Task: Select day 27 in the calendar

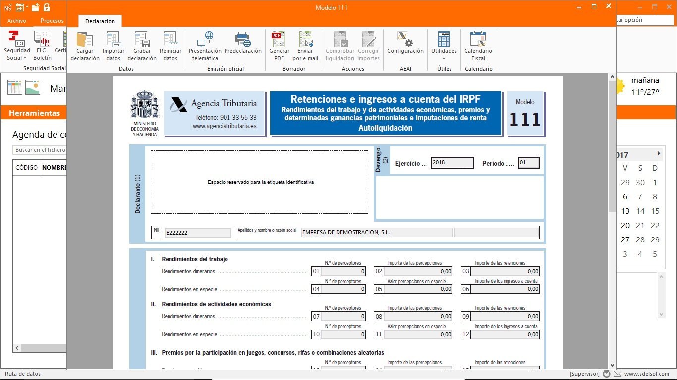Action: pyautogui.click(x=625, y=240)
